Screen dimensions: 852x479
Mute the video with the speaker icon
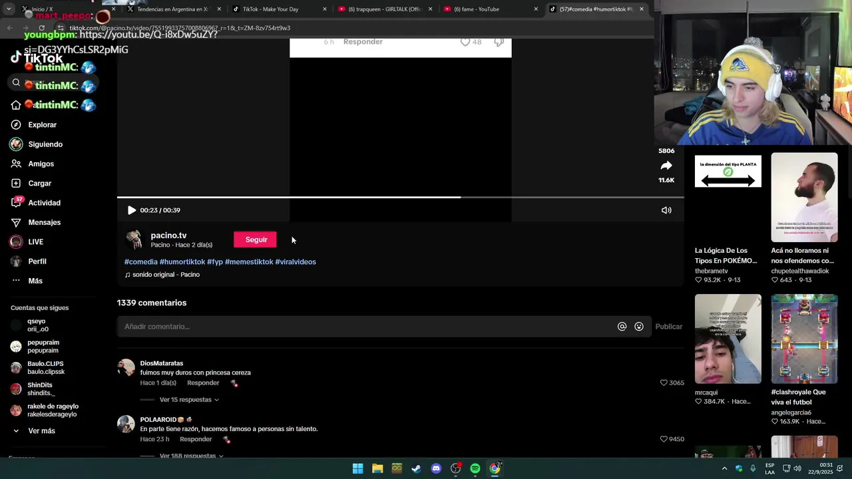(666, 210)
